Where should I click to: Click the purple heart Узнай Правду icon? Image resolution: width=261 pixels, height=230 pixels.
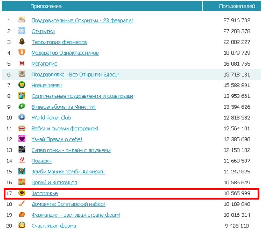22,139
